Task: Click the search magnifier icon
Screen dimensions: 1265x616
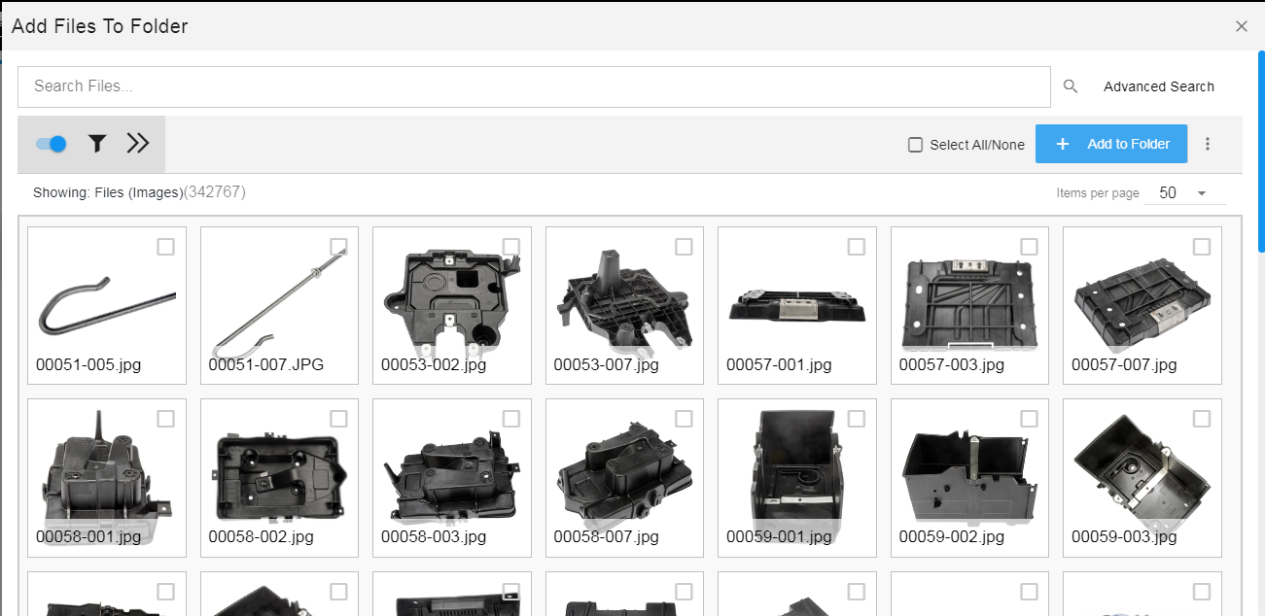Action: pos(1071,86)
